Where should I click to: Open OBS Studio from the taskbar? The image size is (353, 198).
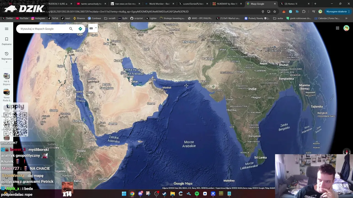156,194
